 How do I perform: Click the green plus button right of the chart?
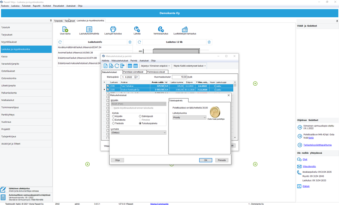pos(255,83)
